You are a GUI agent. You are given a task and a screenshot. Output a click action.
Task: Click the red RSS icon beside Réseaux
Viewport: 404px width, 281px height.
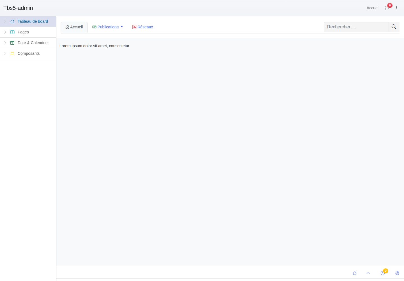pyautogui.click(x=134, y=27)
